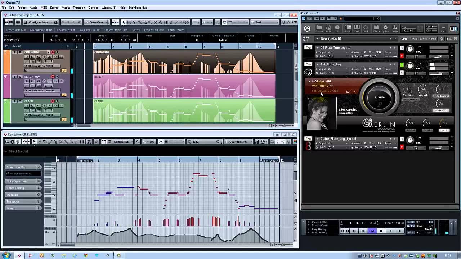Solo the 1st_Flute_Leg instrument
This screenshot has width=461, height=259.
402,65
